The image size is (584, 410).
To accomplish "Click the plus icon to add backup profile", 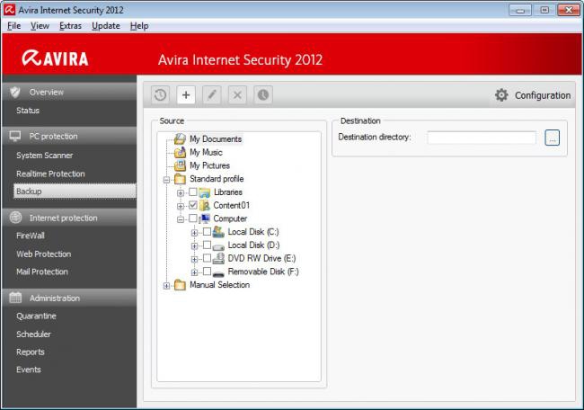I will click(x=186, y=95).
